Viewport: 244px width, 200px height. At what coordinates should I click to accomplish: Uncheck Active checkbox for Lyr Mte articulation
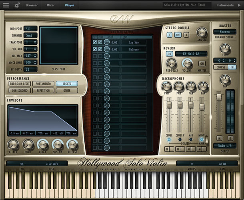coord(95,42)
